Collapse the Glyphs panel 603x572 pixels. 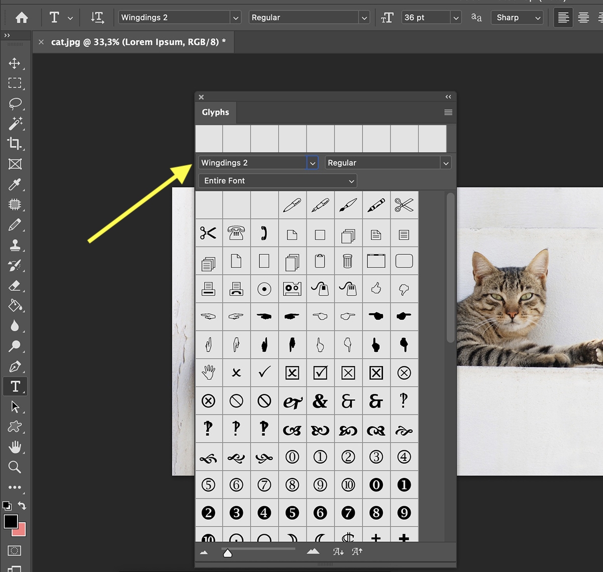(x=448, y=97)
